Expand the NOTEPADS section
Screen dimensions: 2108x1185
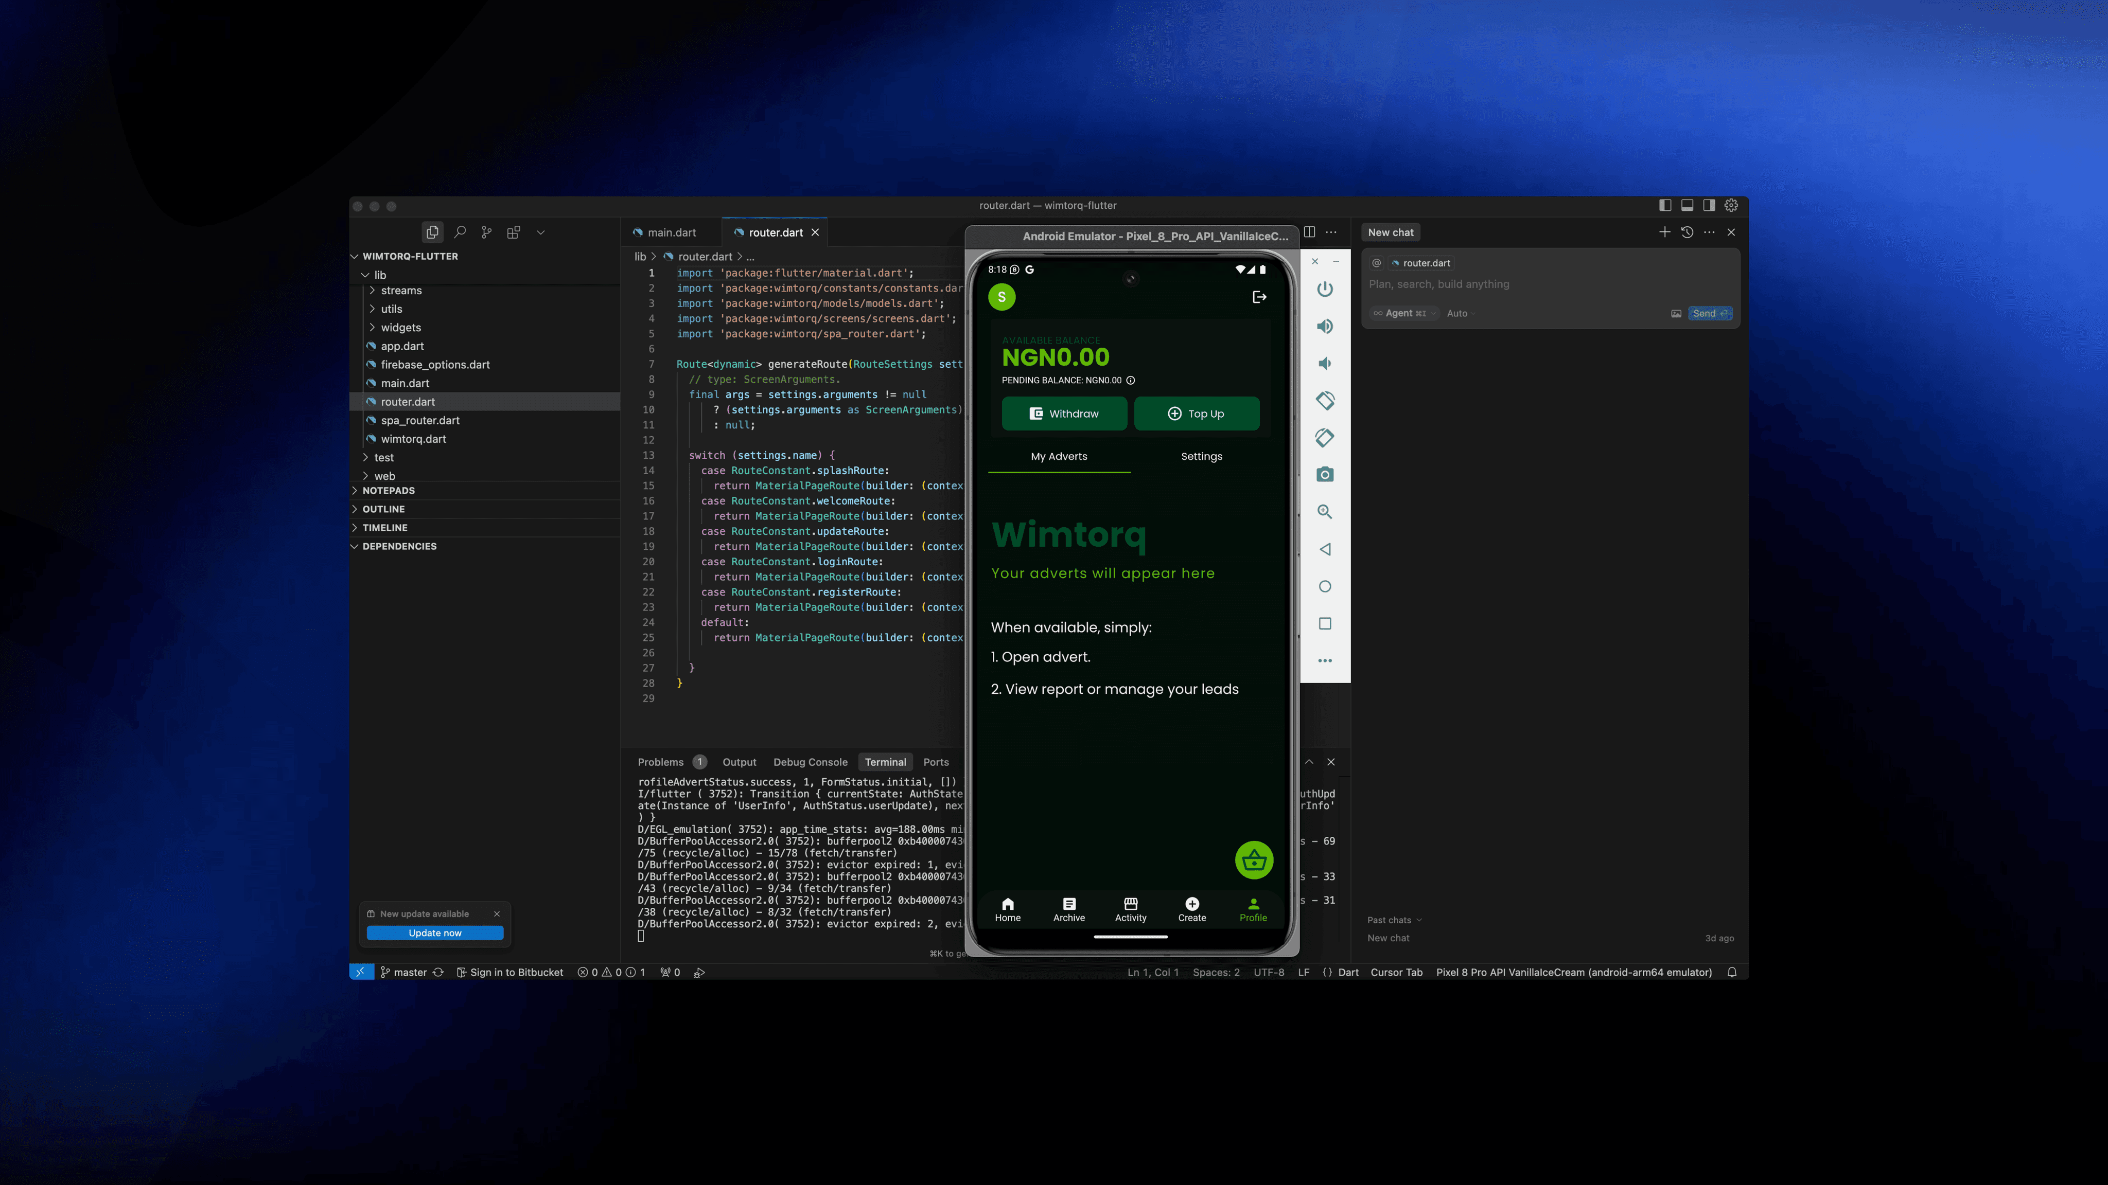(389, 491)
